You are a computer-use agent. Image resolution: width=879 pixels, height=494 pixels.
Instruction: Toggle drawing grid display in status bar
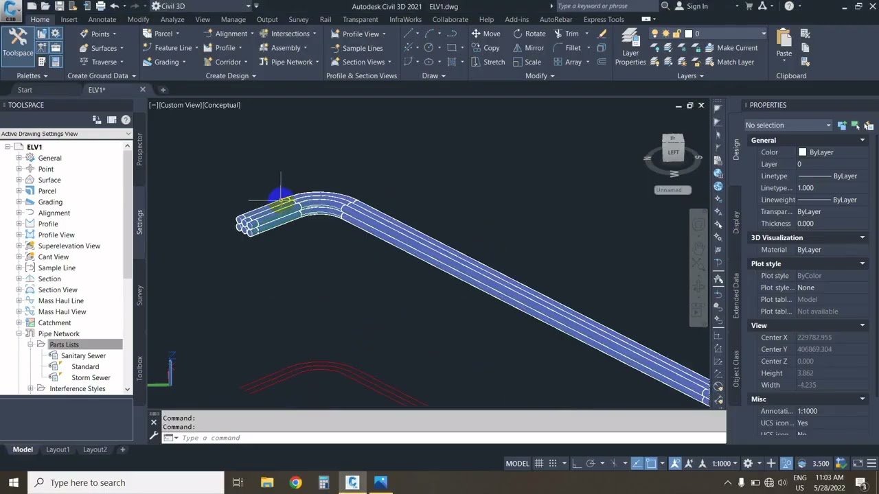[x=539, y=463]
